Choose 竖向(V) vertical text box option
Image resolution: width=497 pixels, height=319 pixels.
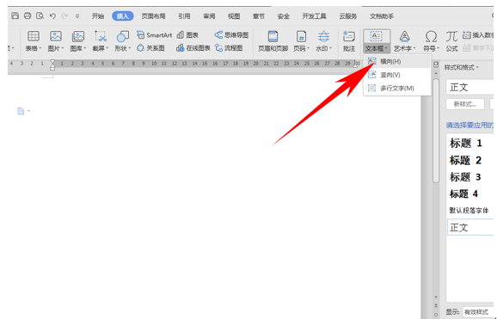pyautogui.click(x=397, y=75)
